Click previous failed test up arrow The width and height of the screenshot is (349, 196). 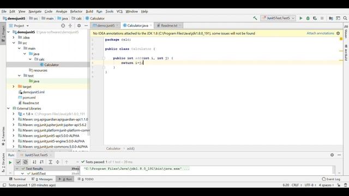[67, 162]
